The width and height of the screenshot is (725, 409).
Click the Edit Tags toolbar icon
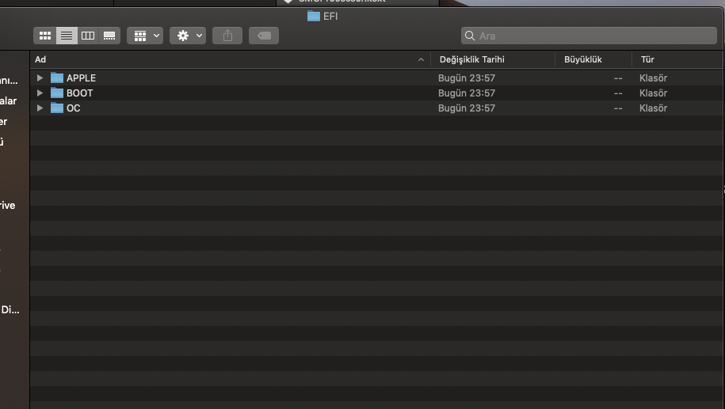click(x=263, y=36)
